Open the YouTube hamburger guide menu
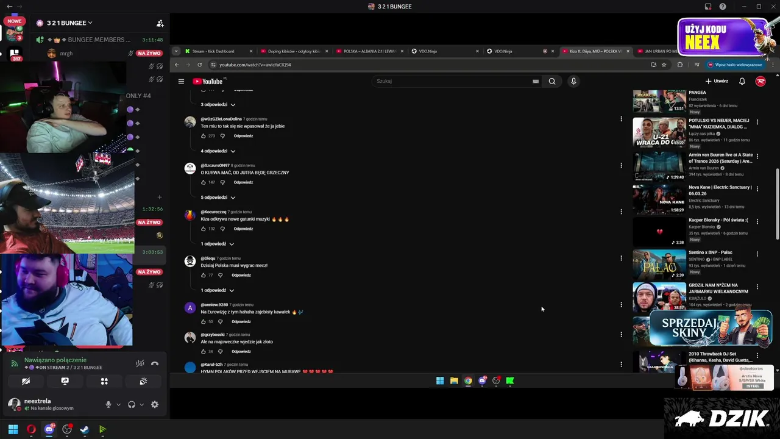This screenshot has width=780, height=439. [181, 81]
